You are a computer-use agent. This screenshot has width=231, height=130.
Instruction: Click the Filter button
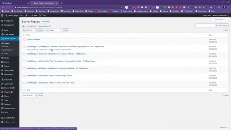click(x=66, y=30)
